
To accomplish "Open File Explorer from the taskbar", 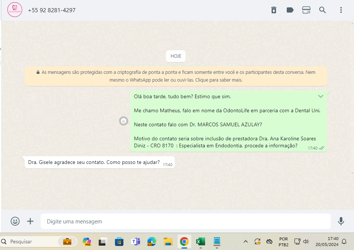I will (168, 242).
